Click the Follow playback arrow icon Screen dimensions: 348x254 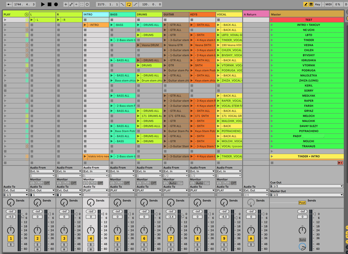pyautogui.click(x=9, y=4)
